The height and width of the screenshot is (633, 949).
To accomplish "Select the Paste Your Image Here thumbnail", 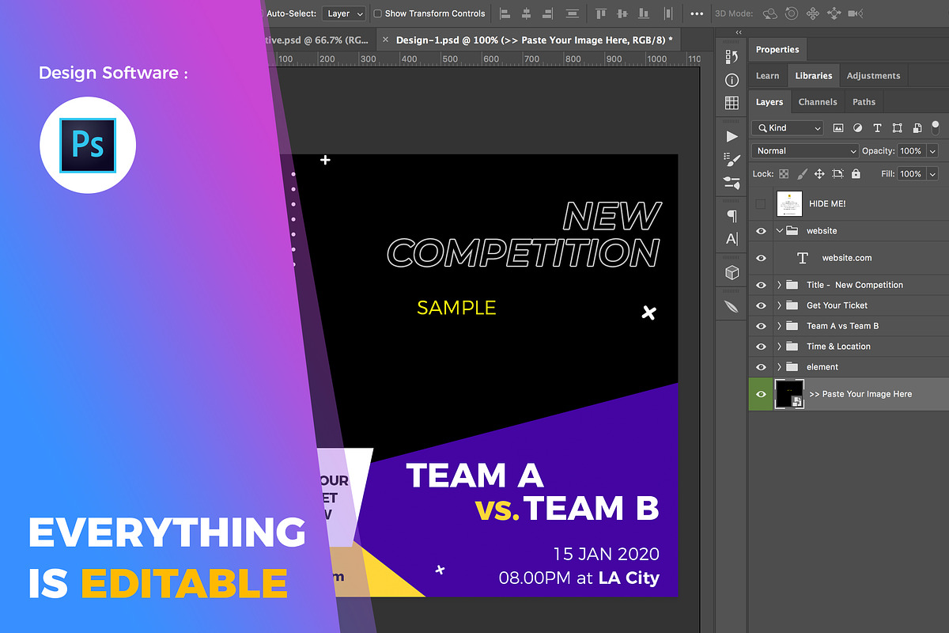I will pos(789,393).
